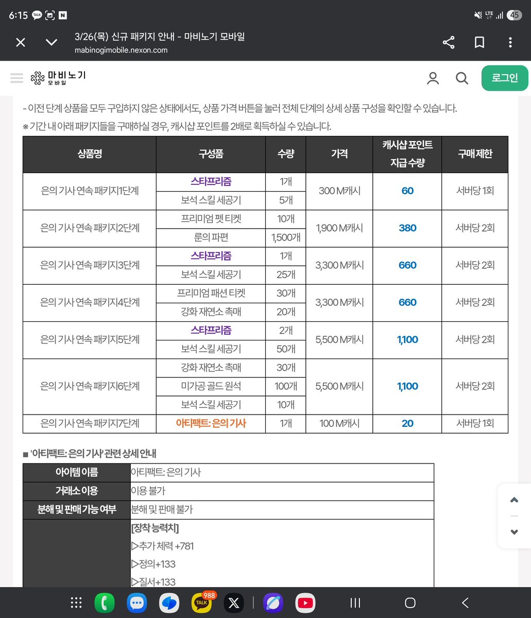Select the 구매제한 column header
Image resolution: width=531 pixels, height=618 pixels.
click(475, 154)
